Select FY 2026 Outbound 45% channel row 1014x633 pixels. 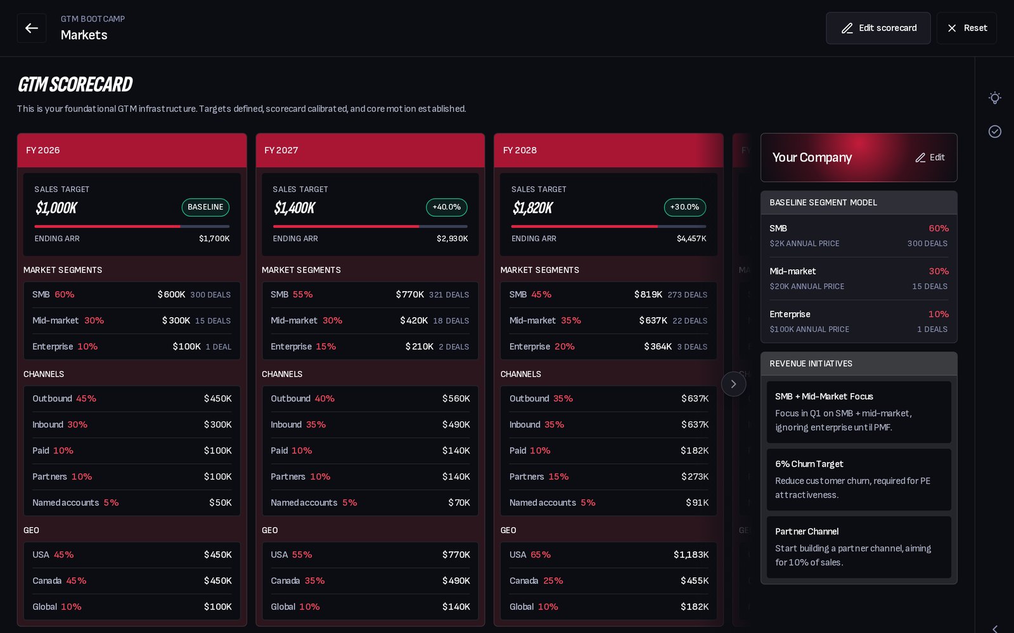click(132, 399)
